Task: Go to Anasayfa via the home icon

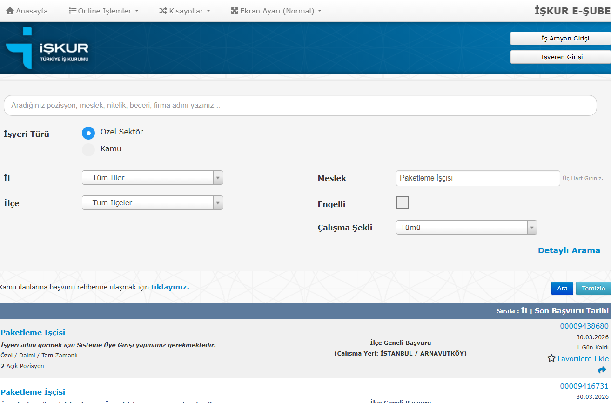Action: click(x=10, y=11)
